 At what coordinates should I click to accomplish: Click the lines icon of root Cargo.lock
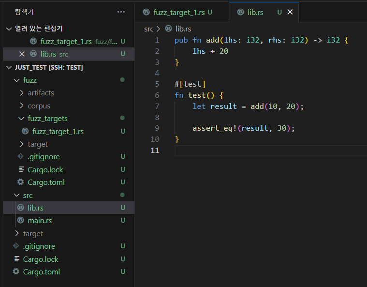(17, 259)
